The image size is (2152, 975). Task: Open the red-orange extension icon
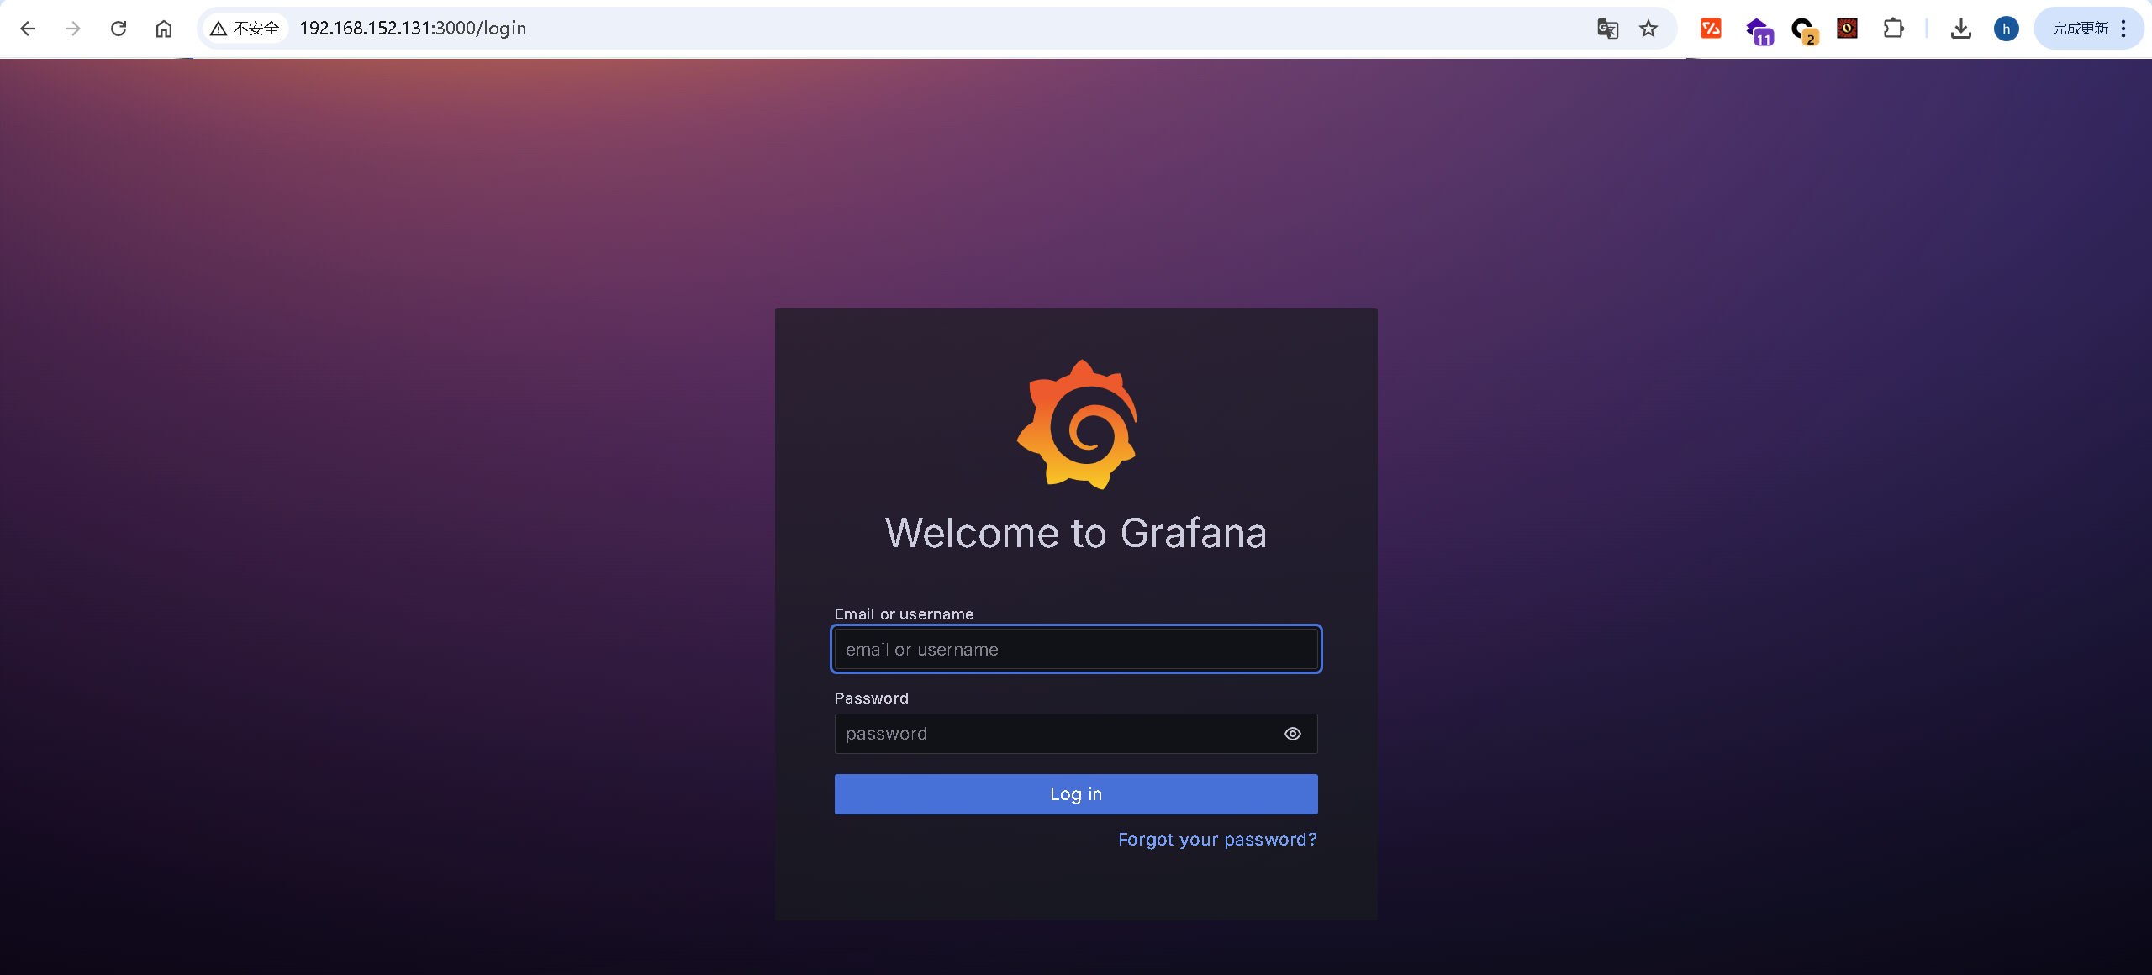[1711, 29]
